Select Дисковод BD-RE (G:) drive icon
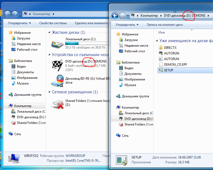This screenshot has width=213, height=170. pyautogui.click(x=58, y=81)
